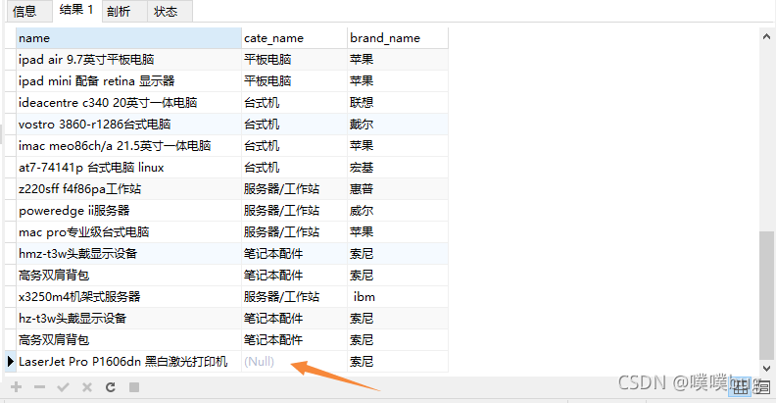Select cell imac meo86ch/a 21.5英寸一体电脑
This screenshot has height=403, width=776.
click(128, 145)
